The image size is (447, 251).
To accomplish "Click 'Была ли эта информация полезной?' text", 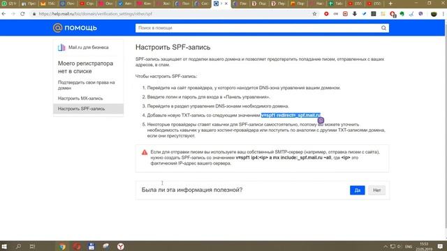I will coord(192,190).
